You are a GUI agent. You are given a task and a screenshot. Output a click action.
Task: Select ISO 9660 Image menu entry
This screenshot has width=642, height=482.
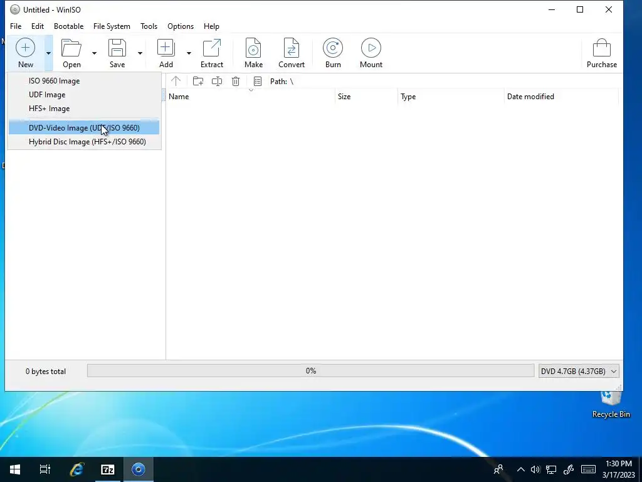(x=84, y=81)
